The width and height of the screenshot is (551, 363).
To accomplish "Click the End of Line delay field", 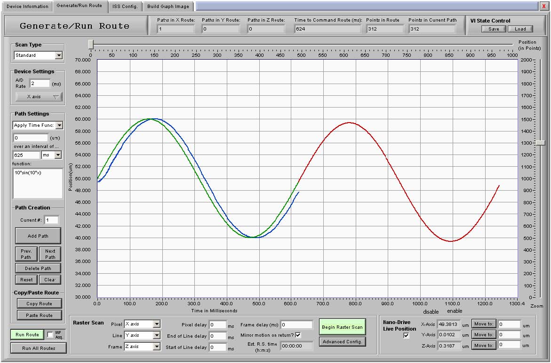I will coord(217,336).
